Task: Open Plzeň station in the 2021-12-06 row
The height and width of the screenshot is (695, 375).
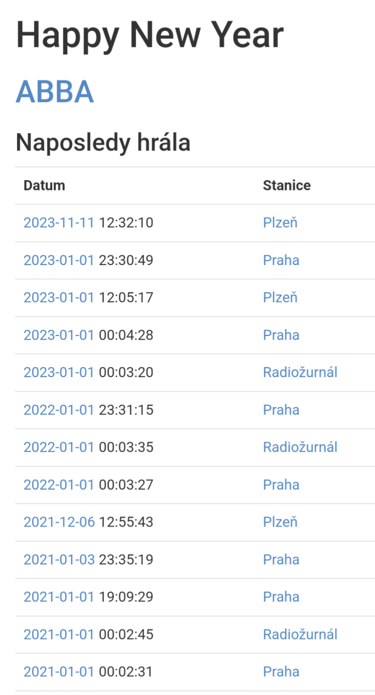Action: coord(280,522)
